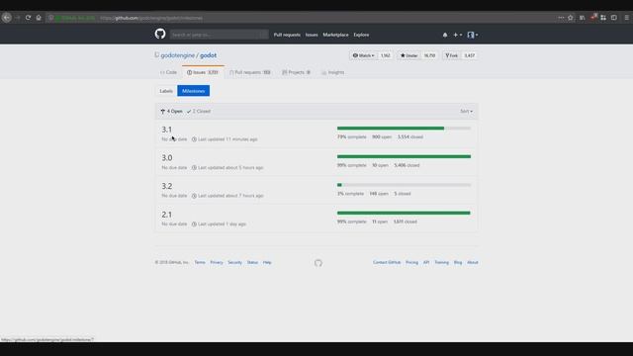Open Explore in top navigation

[x=361, y=35]
